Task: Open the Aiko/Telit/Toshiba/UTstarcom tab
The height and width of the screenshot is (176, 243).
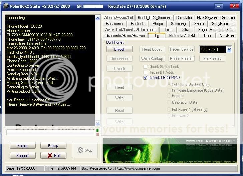Action: (x=130, y=30)
